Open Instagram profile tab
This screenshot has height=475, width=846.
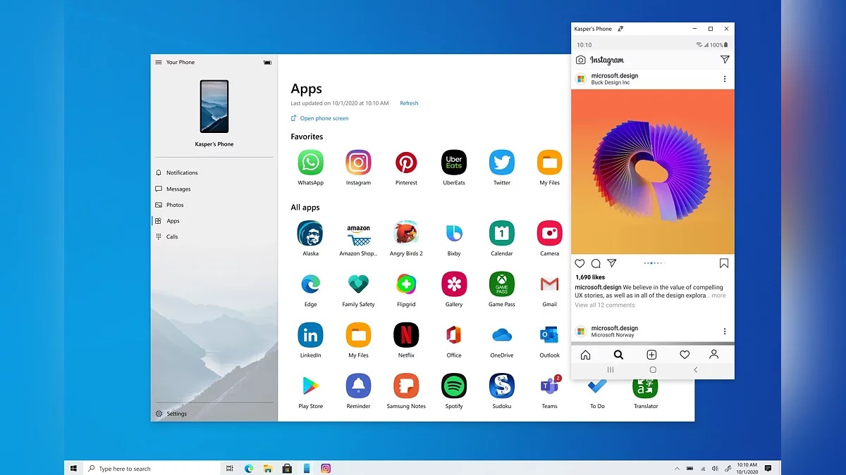click(x=714, y=355)
